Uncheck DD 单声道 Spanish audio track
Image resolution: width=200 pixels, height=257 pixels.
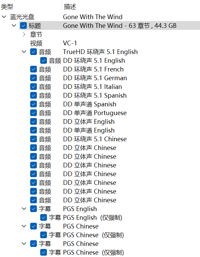point(34,104)
